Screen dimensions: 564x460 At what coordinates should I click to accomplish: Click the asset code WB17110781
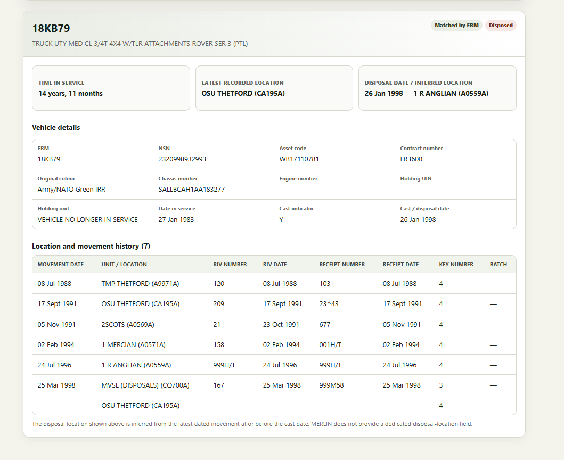[299, 159]
